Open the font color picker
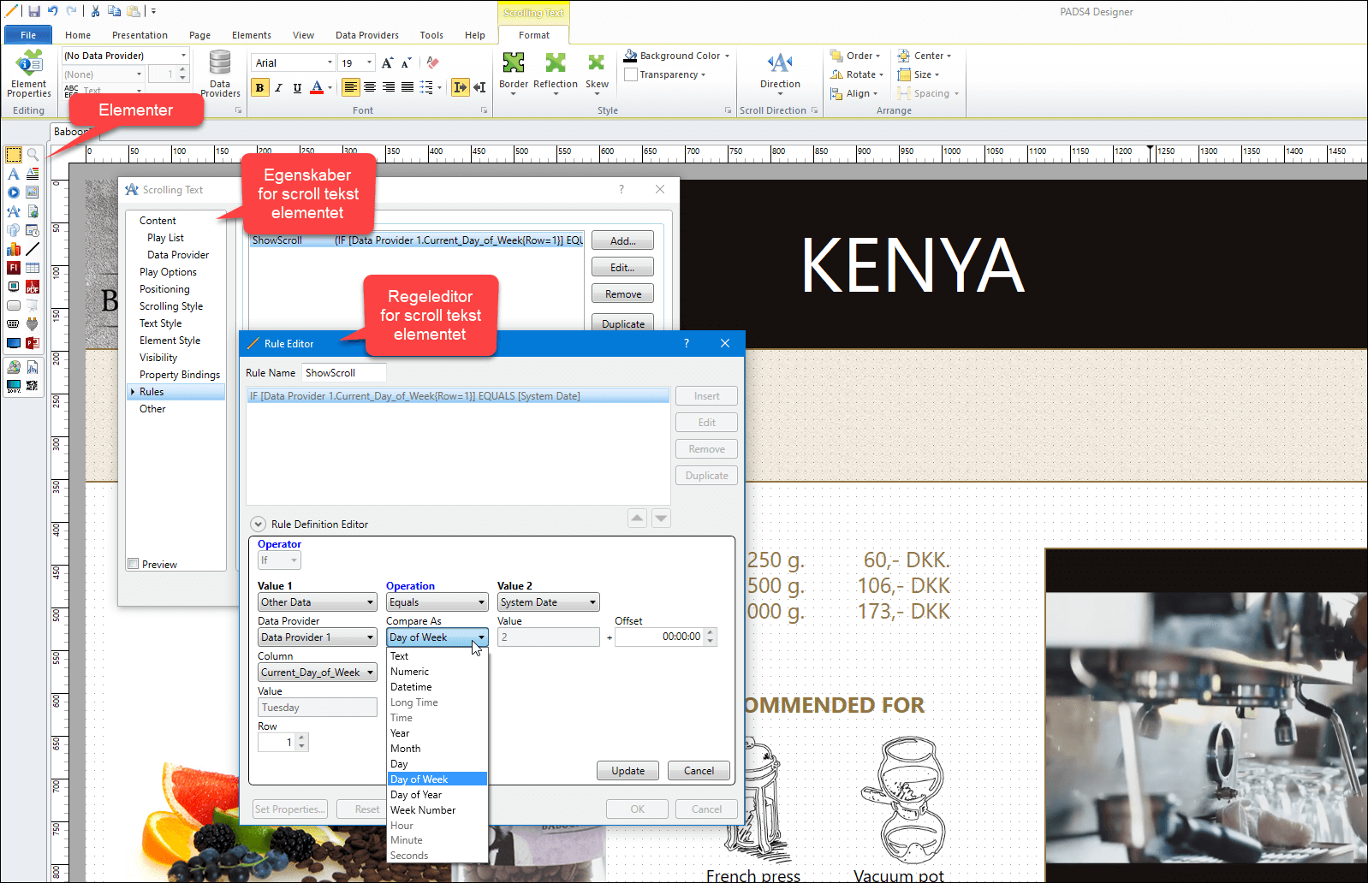1368x883 pixels. [x=321, y=87]
